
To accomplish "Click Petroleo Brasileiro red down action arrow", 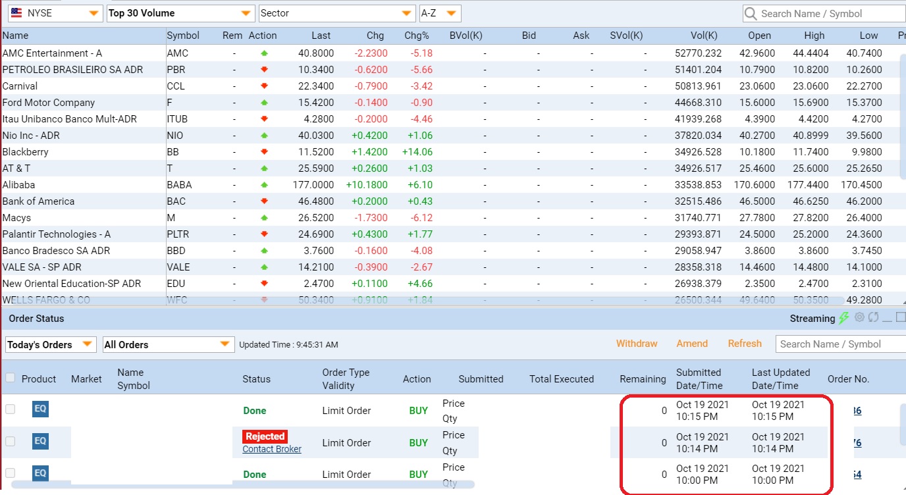I will [x=265, y=70].
